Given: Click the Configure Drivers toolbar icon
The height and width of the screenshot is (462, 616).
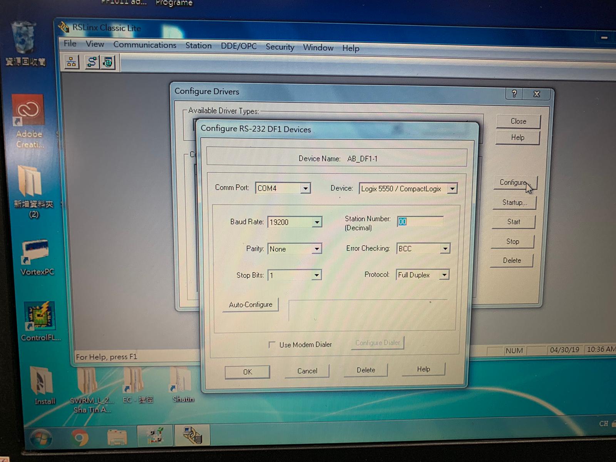Looking at the screenshot, I should tap(92, 62).
